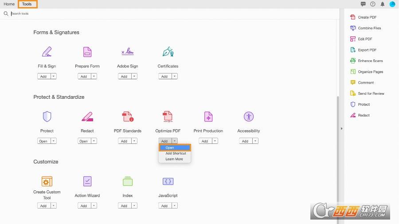Viewport: 399px width, 224px height.
Task: Open the Action Wizard icon
Action: click(x=87, y=182)
